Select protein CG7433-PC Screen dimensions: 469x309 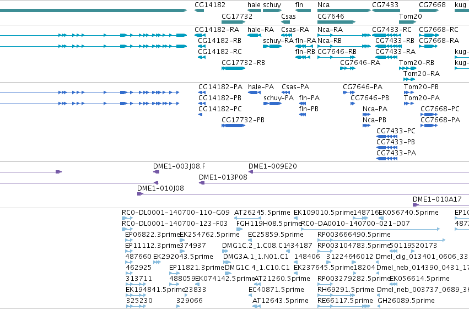(396, 131)
